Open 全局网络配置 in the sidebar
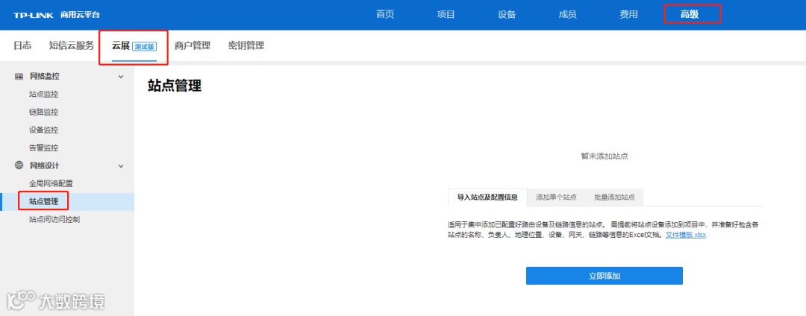 coord(51,183)
